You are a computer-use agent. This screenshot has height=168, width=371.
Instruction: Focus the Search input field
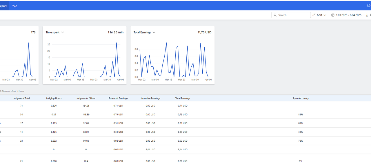291,15
